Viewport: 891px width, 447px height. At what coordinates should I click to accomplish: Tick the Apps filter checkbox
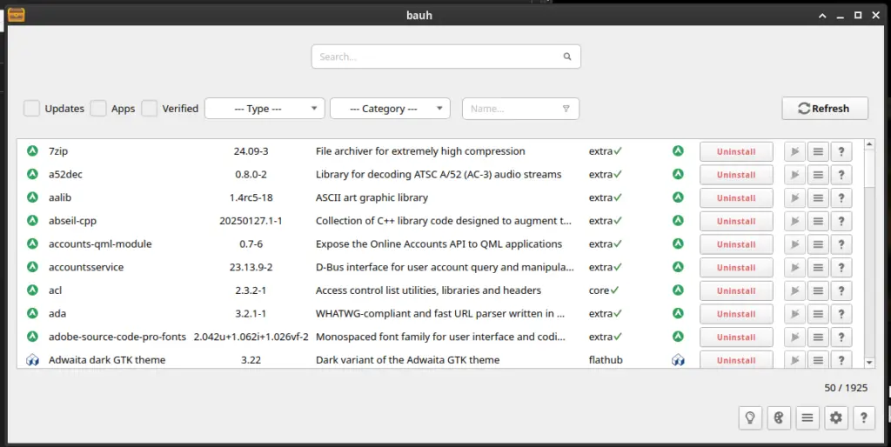(99, 109)
